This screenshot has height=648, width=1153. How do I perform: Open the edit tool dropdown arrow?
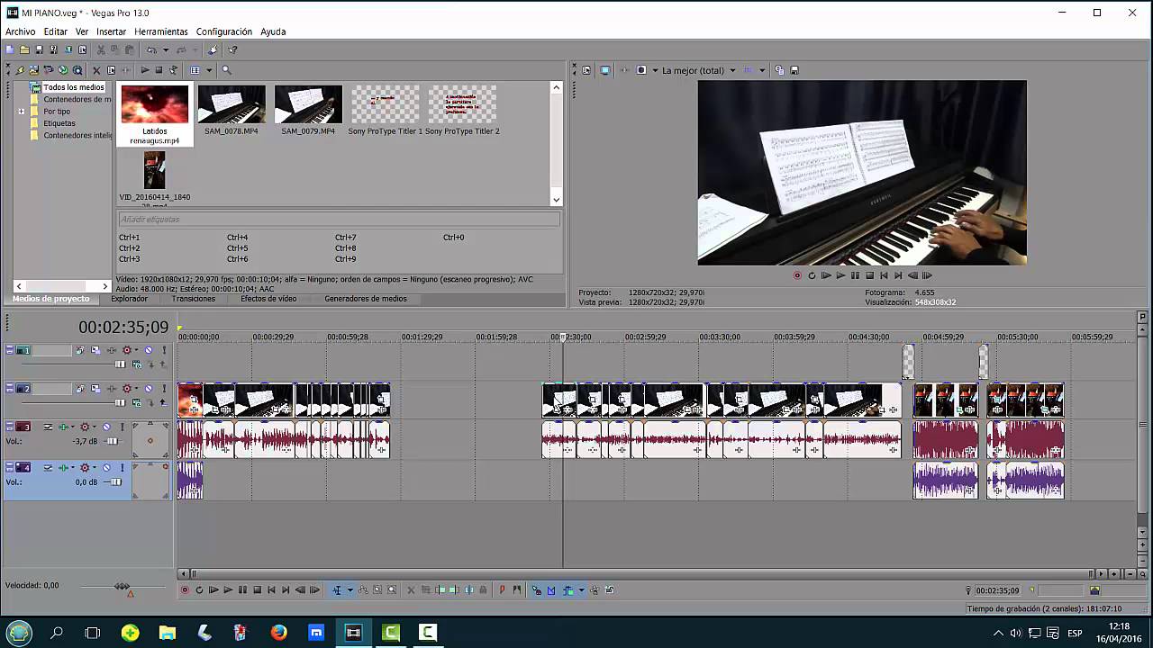tap(350, 590)
